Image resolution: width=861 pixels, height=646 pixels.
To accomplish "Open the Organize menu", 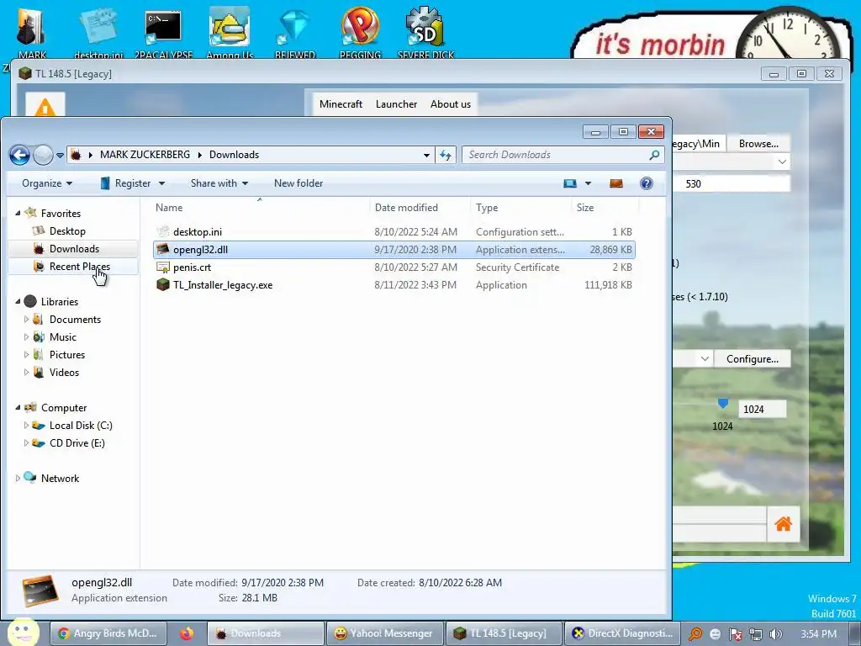I will pos(47,183).
